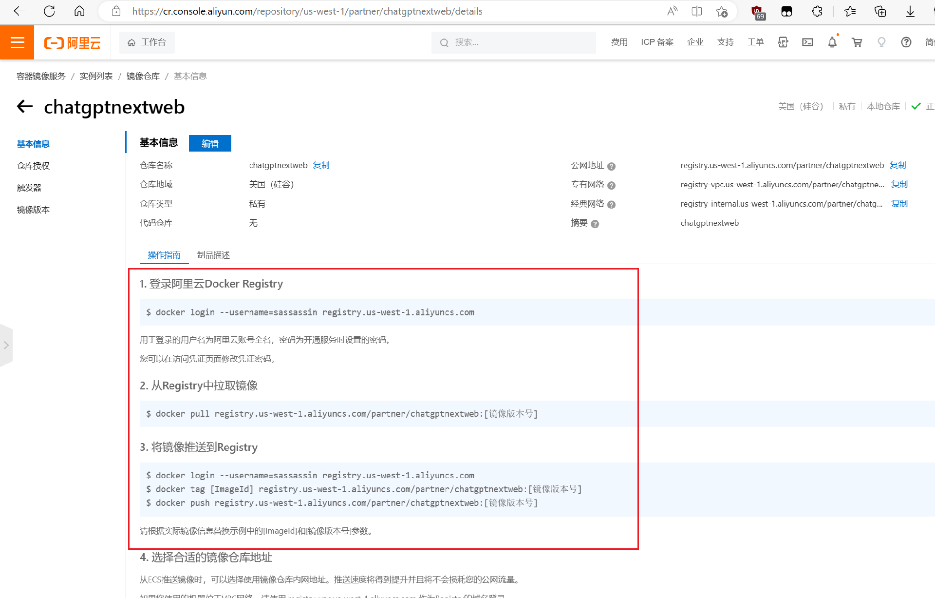The height and width of the screenshot is (598, 935).
Task: Click the lightbulb suggestions icon
Action: (881, 42)
